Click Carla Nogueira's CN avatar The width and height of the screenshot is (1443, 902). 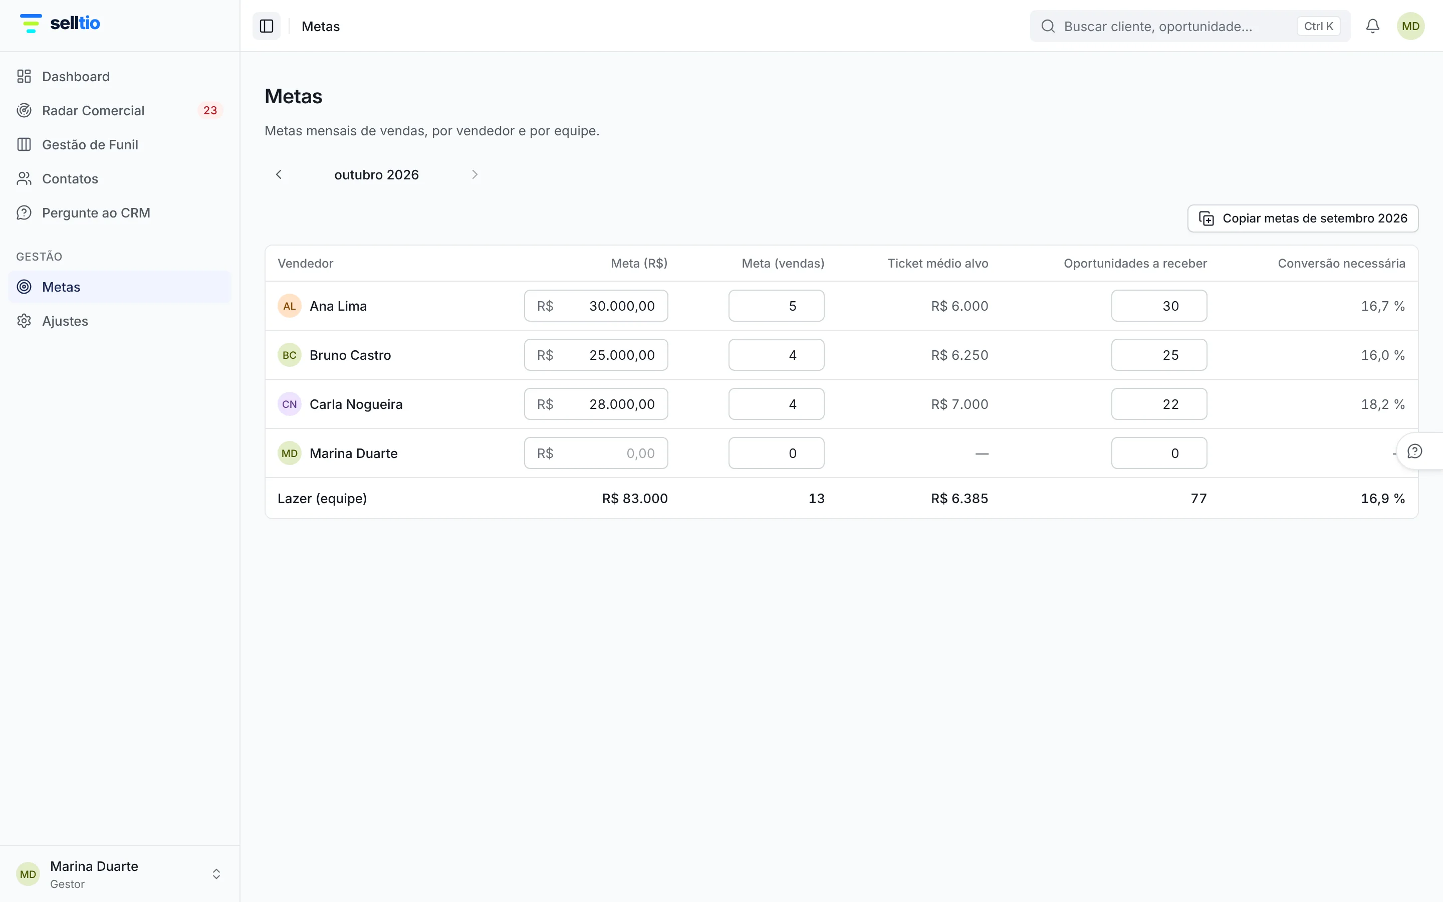(x=289, y=404)
